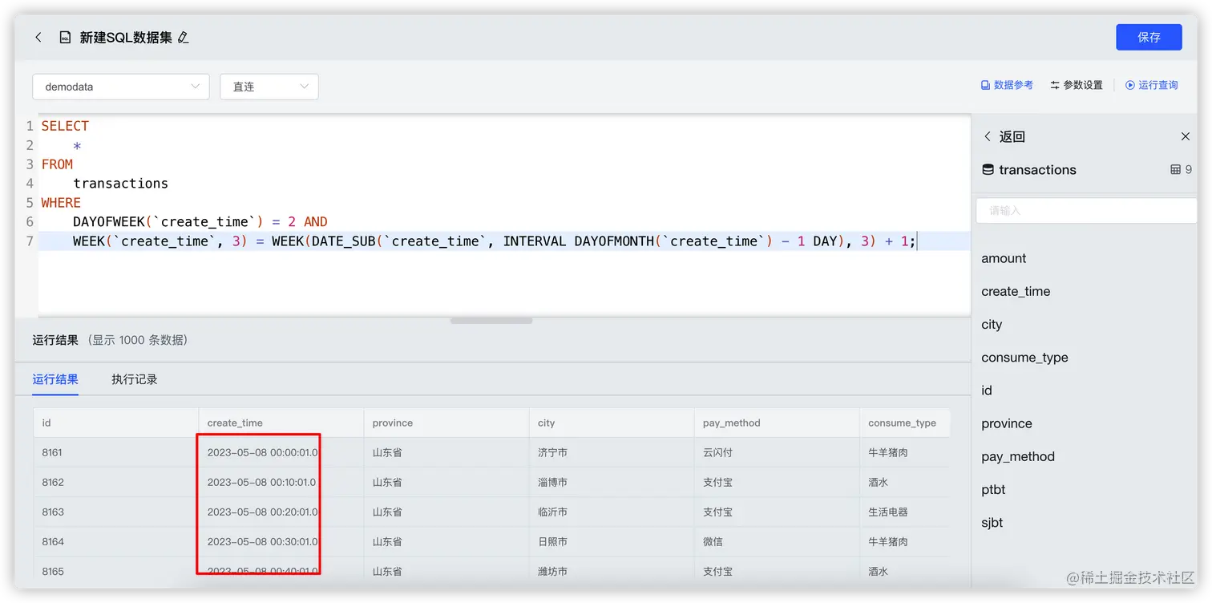Click 运行查询 to run the query
The height and width of the screenshot is (603, 1212).
click(x=1152, y=85)
